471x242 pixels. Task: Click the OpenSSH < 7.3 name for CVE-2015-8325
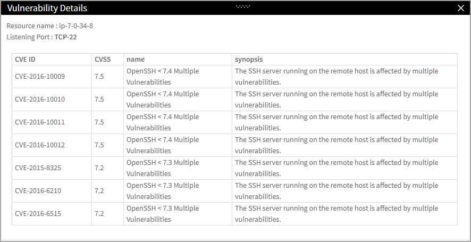163,168
